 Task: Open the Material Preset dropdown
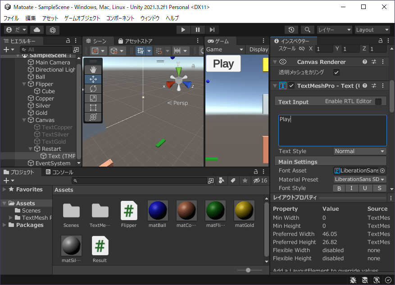[x=360, y=179]
